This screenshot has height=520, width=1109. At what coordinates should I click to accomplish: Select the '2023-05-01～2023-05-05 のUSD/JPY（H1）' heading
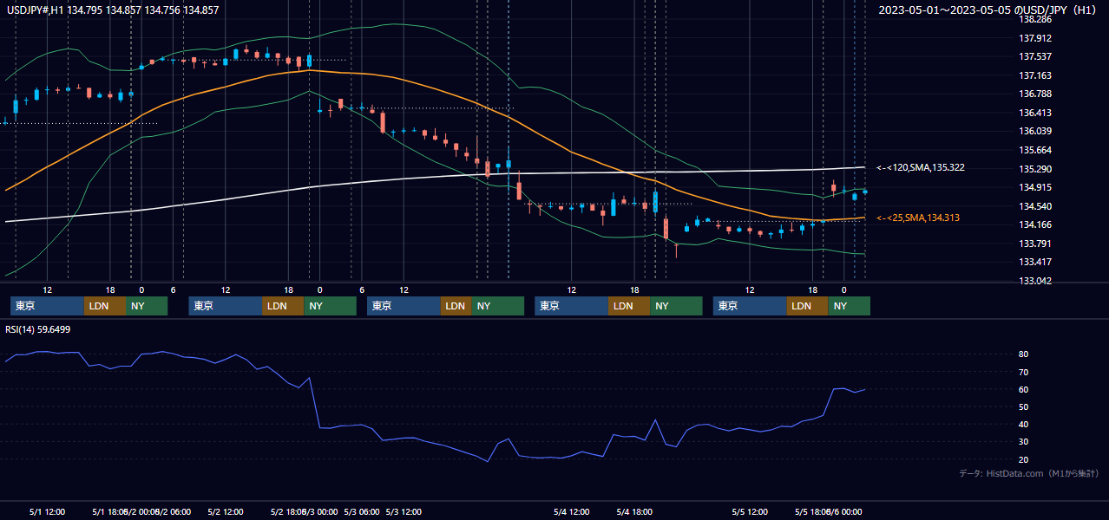click(989, 10)
